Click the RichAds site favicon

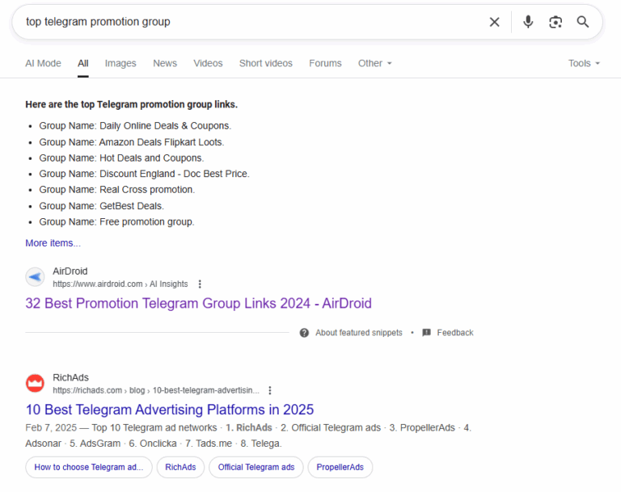pos(35,383)
